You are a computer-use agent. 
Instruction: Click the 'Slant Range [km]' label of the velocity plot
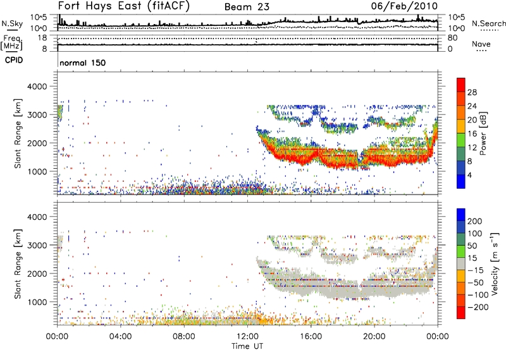(18, 263)
